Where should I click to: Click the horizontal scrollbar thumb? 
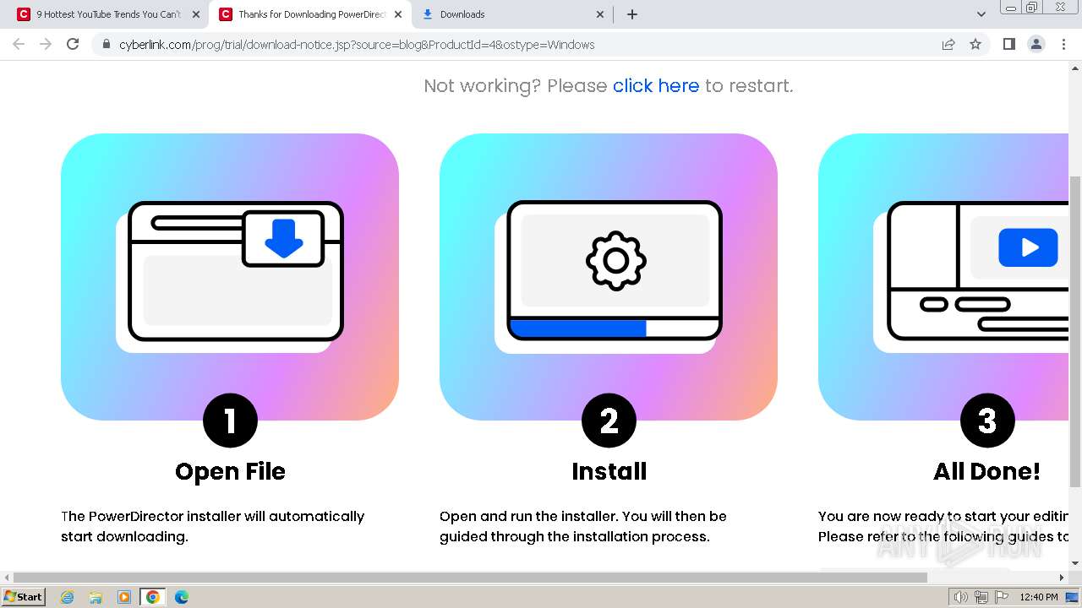point(471,578)
